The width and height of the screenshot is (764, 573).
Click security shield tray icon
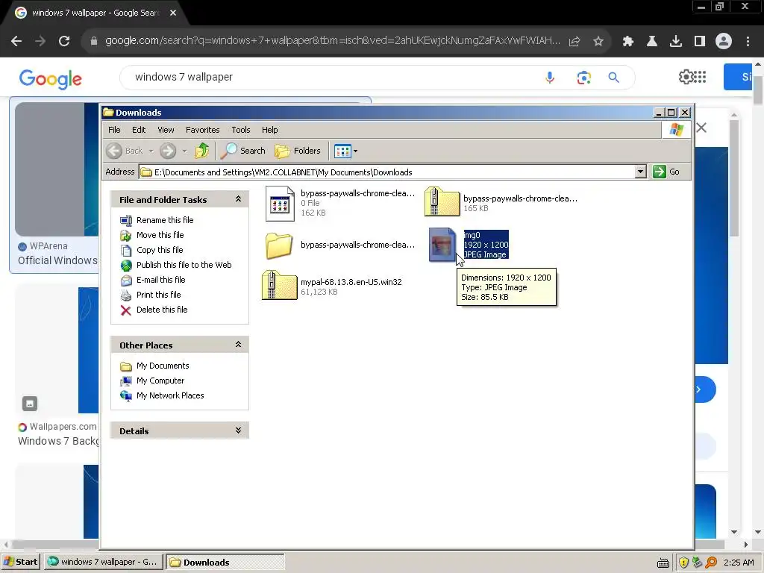(x=683, y=563)
